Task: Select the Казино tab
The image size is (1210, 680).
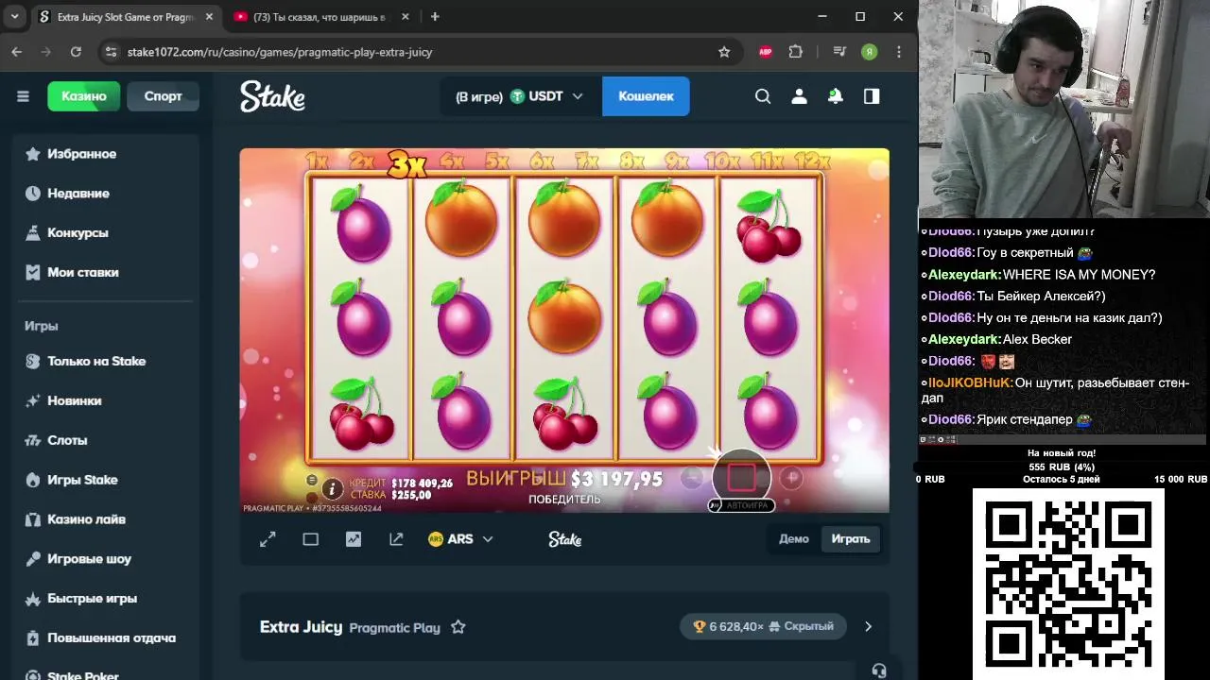Action: pos(83,96)
